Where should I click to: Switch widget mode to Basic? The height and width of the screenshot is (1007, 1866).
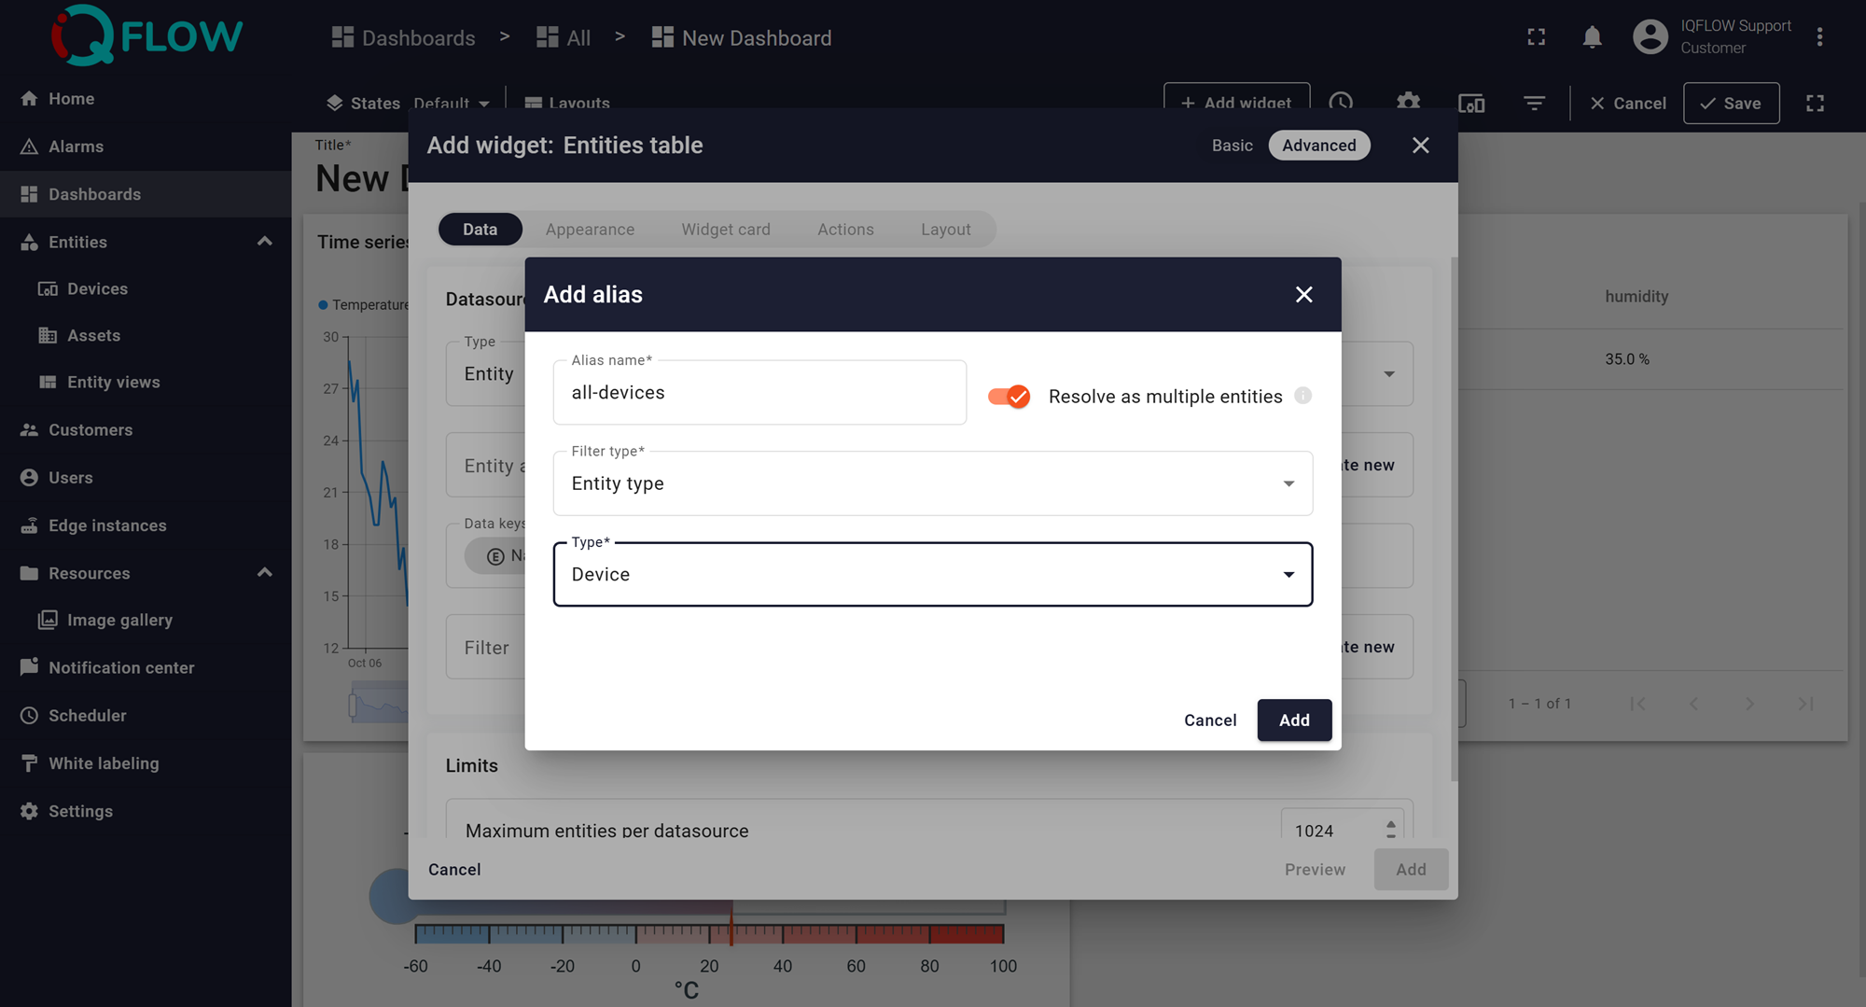click(1232, 146)
